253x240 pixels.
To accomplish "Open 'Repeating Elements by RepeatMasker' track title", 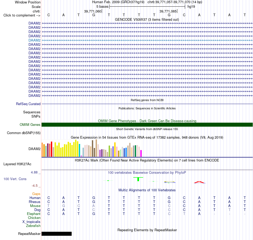I will (147, 230).
